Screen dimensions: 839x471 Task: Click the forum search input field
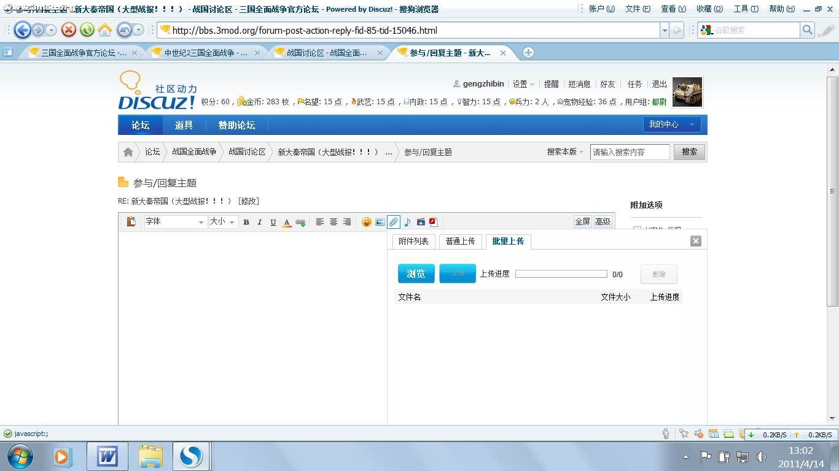(630, 151)
